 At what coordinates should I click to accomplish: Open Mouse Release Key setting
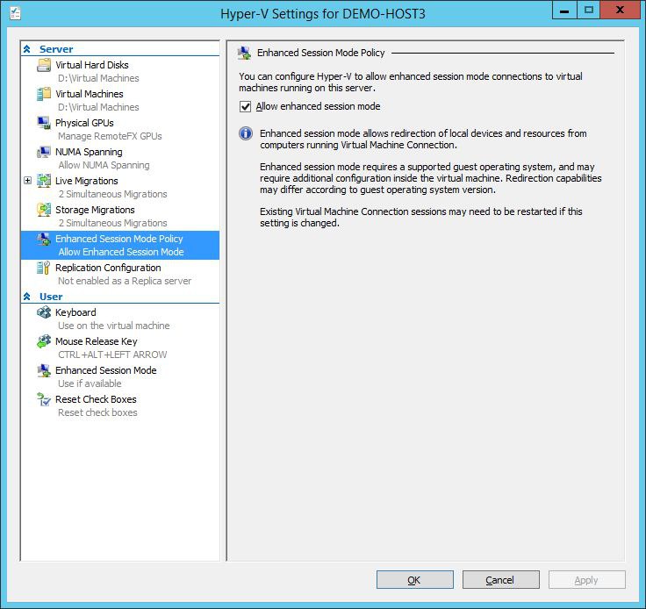click(97, 341)
